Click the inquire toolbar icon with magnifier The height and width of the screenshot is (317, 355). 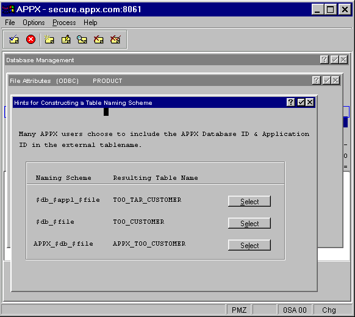(82, 40)
